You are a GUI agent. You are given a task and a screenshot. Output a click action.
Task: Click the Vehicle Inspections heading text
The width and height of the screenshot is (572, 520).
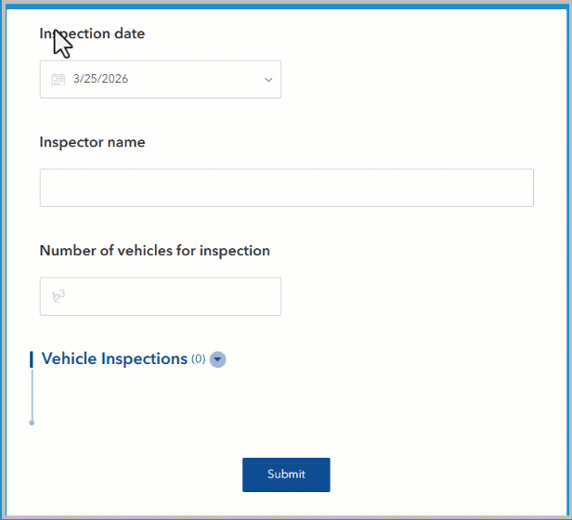click(x=114, y=358)
